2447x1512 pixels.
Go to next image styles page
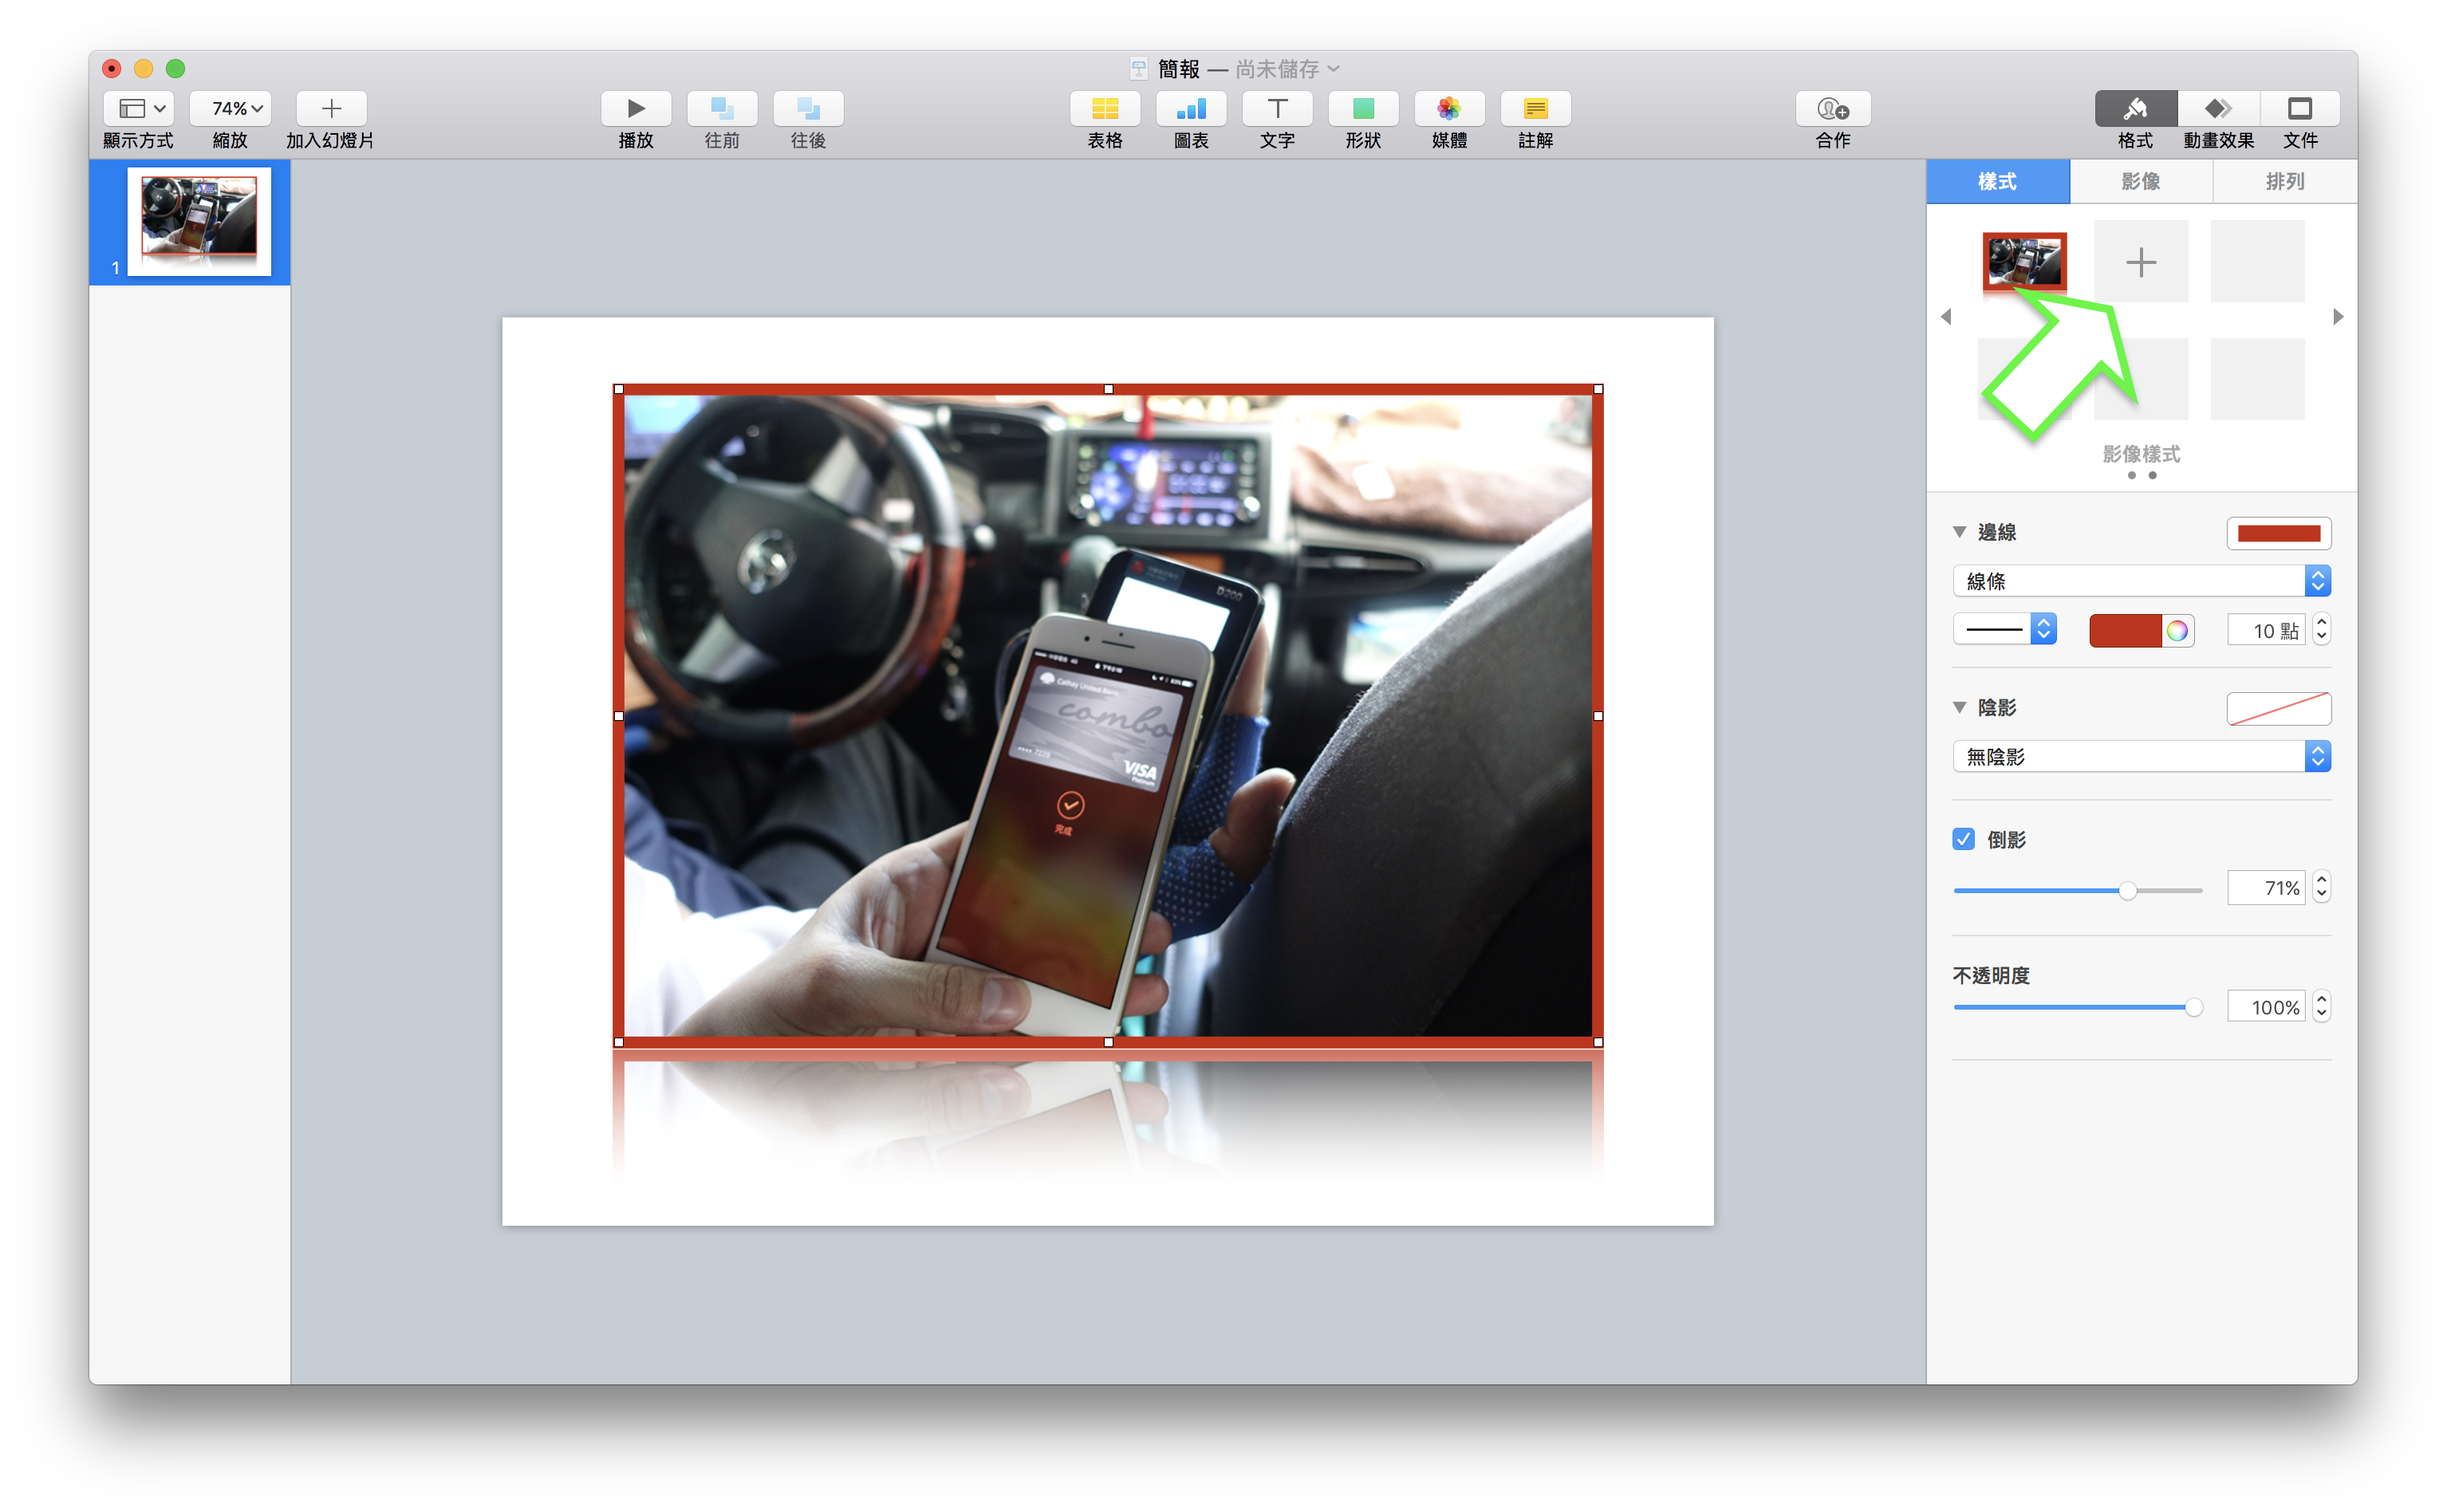click(x=2338, y=317)
